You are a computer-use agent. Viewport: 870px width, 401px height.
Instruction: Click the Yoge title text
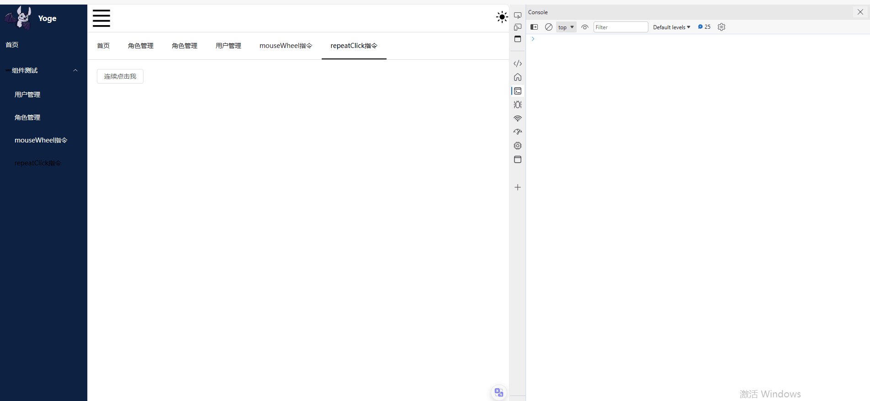click(x=48, y=18)
